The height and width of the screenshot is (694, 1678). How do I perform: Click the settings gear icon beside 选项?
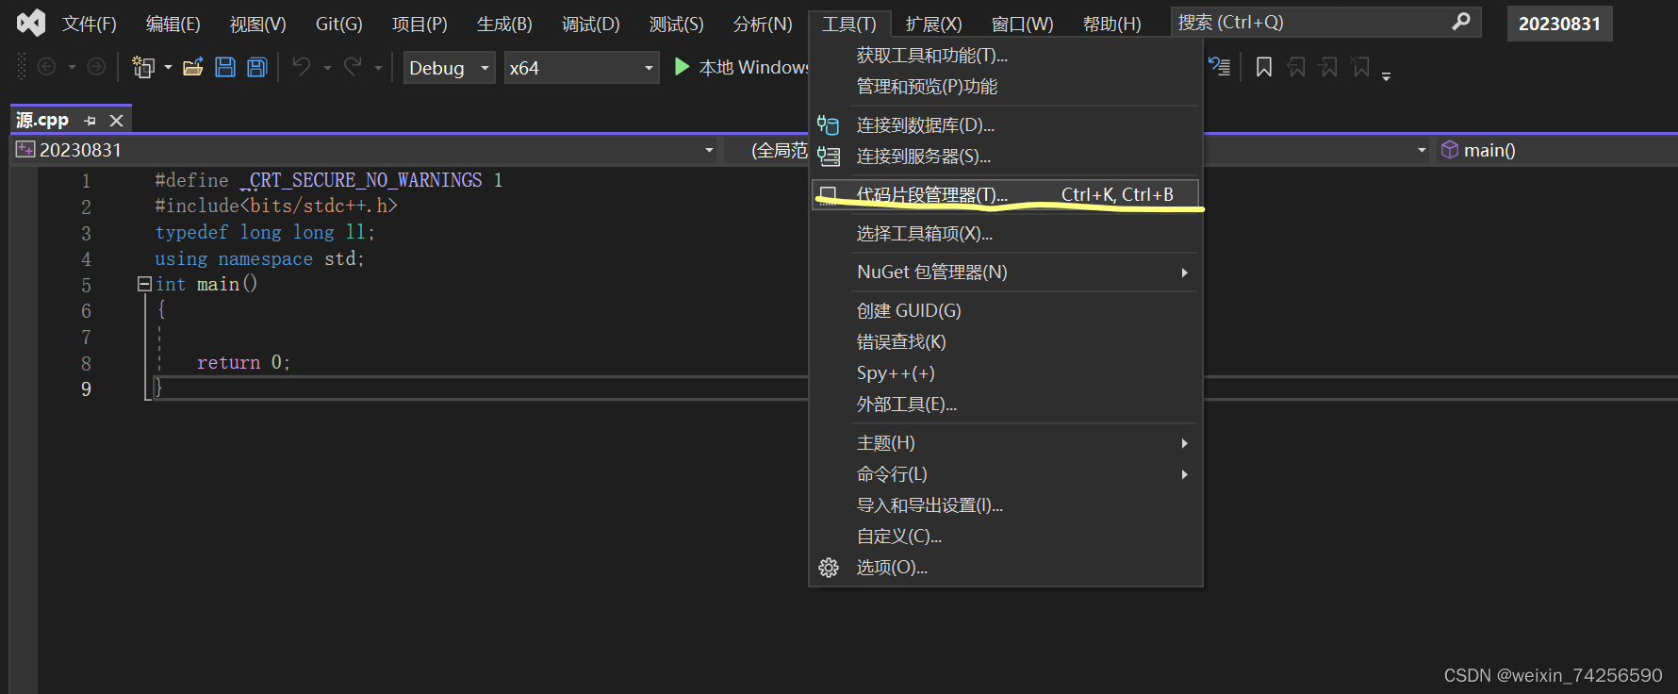829,568
